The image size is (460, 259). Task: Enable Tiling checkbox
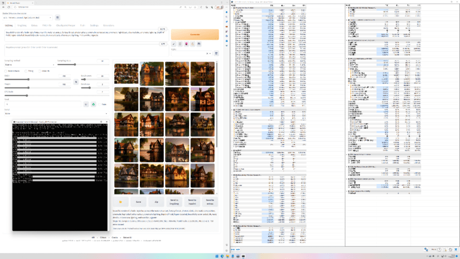pyautogui.click(x=26, y=71)
